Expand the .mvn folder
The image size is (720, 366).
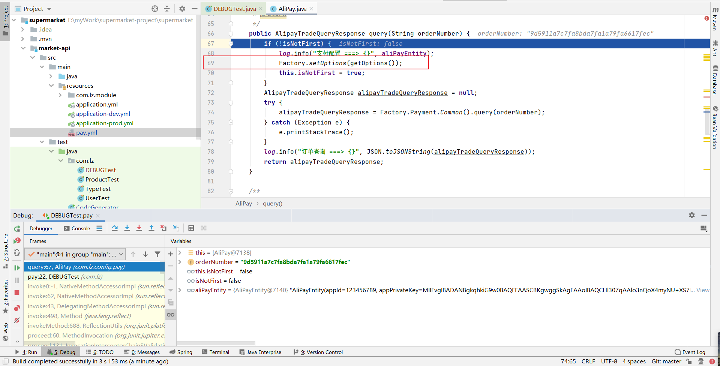pos(23,39)
